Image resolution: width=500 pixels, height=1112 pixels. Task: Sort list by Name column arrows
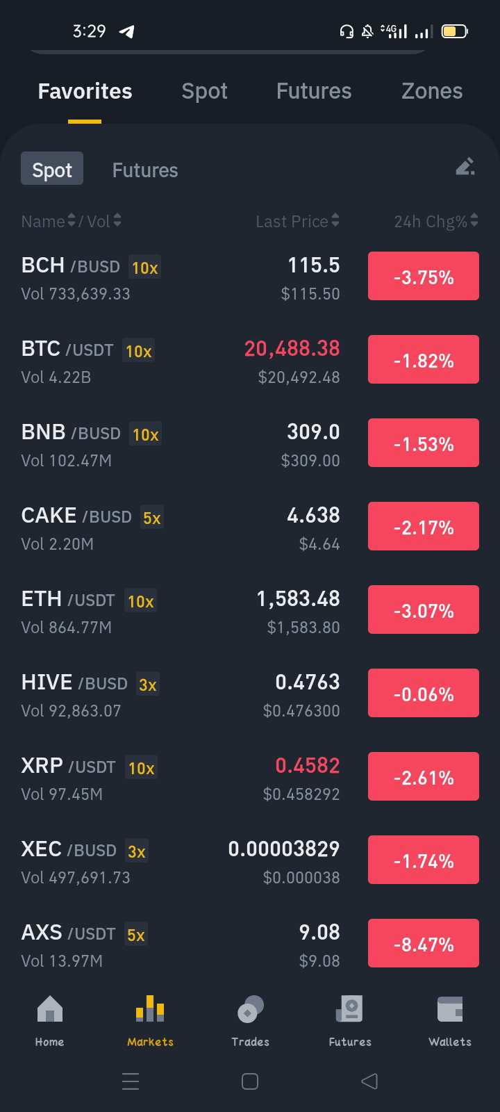71,220
